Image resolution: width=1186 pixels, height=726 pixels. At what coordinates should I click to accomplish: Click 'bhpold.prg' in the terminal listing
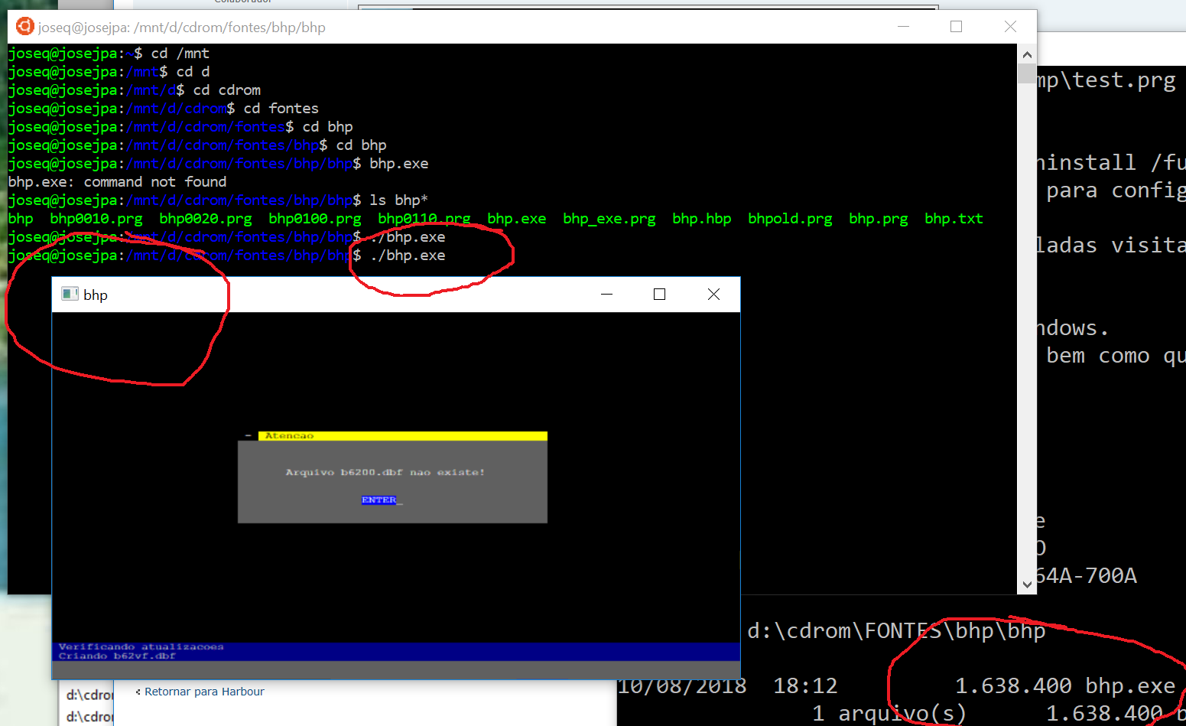(790, 219)
